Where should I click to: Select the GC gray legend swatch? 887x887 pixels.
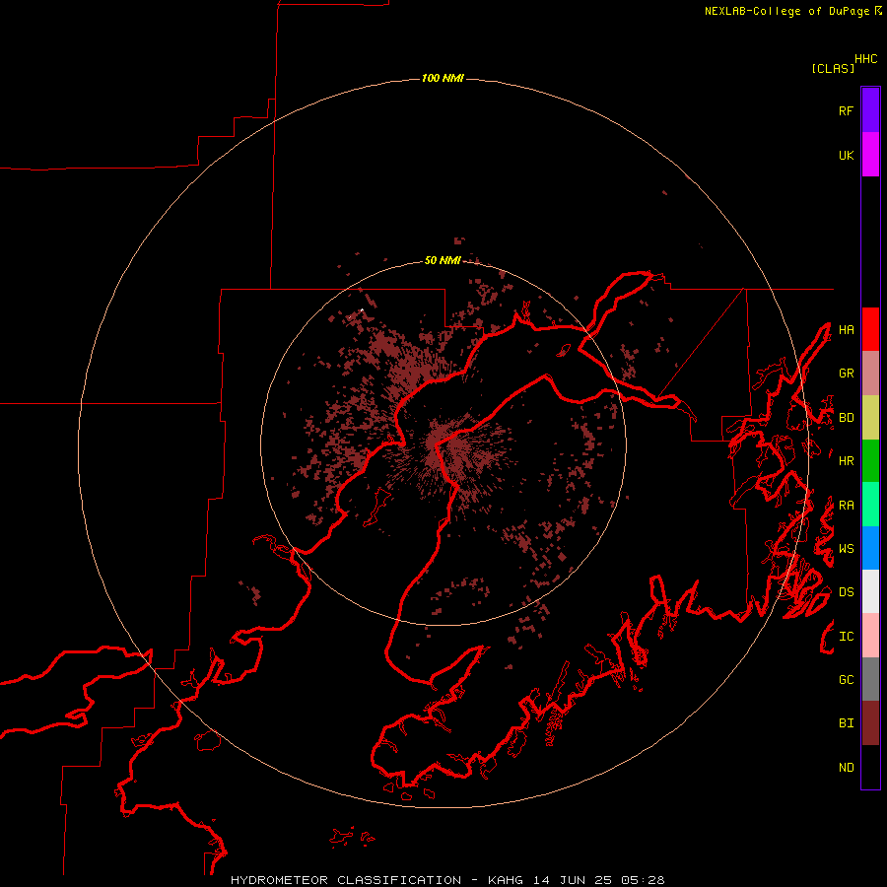click(870, 679)
